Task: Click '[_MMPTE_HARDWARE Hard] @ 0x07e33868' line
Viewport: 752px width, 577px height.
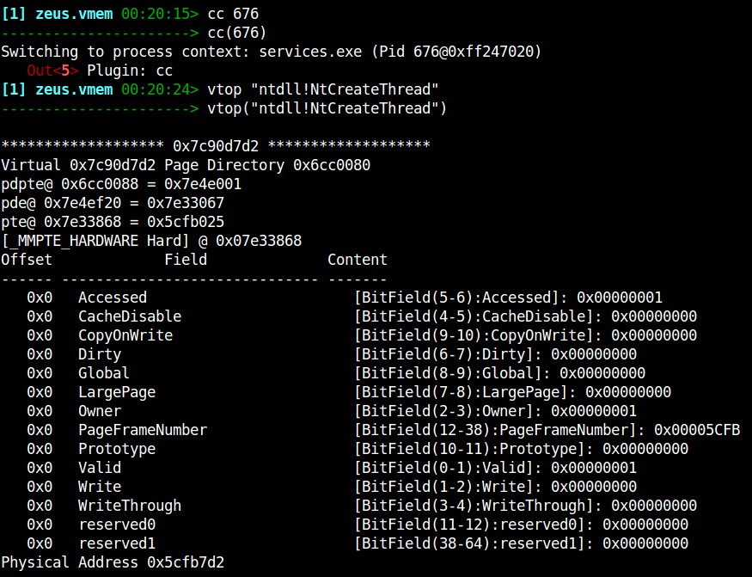Action: (x=151, y=241)
